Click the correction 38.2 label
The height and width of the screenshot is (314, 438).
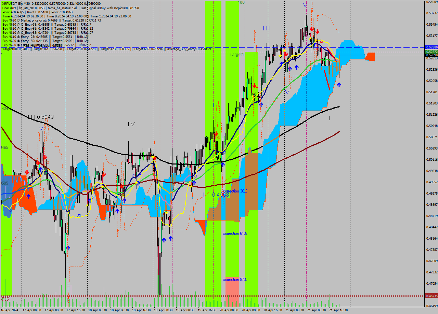pyautogui.click(x=235, y=191)
